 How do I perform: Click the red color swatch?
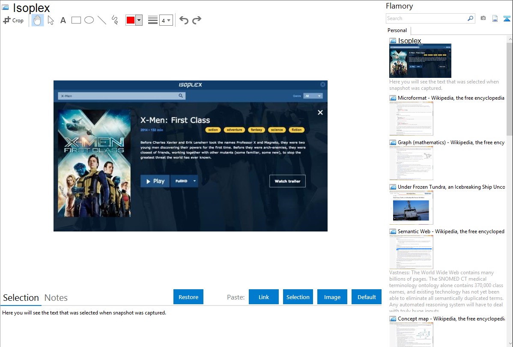coord(131,20)
